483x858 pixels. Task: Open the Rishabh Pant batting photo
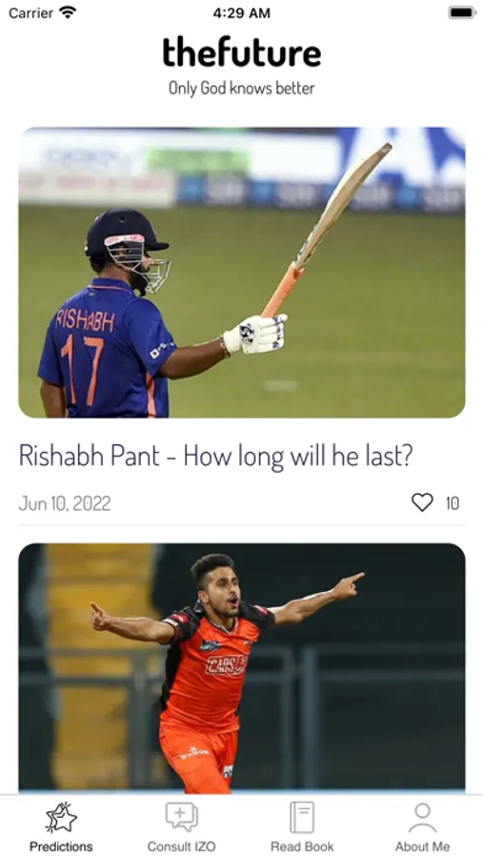pos(242,273)
